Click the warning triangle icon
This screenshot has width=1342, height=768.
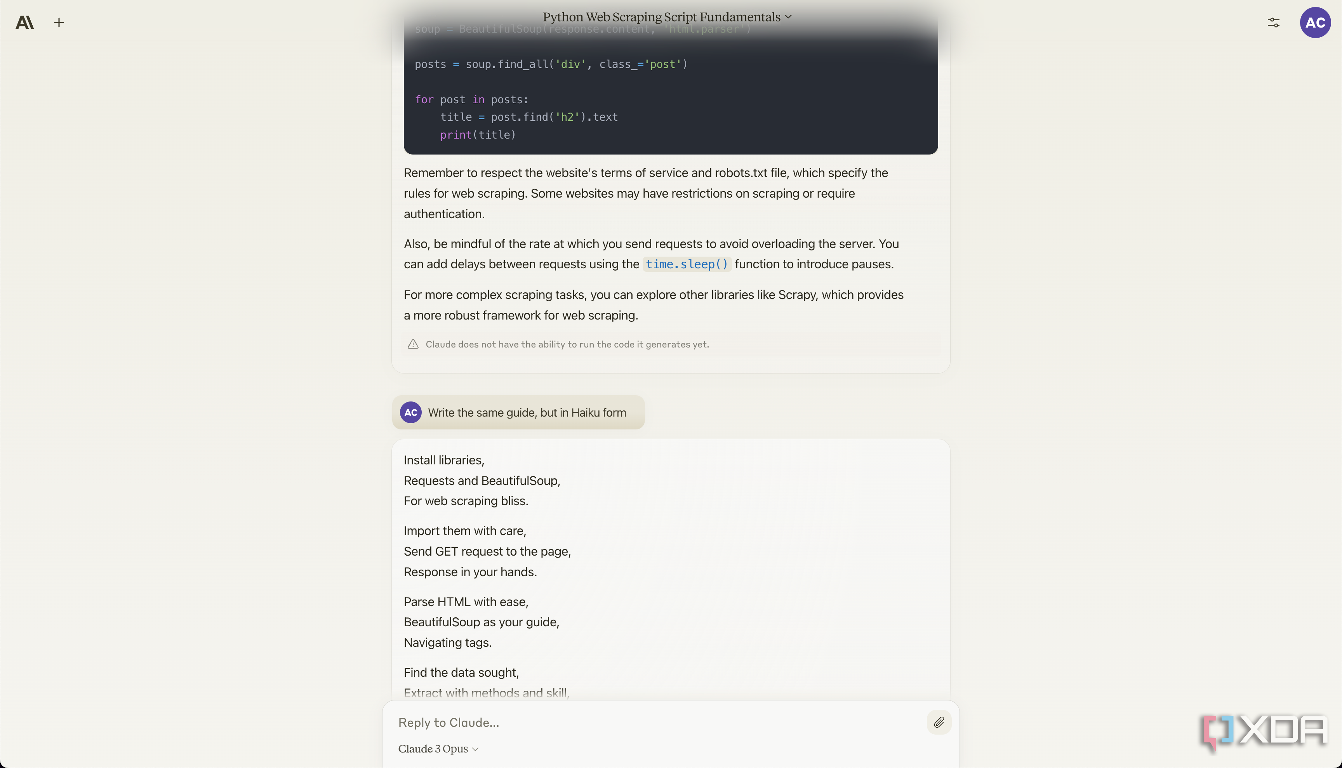tap(413, 344)
